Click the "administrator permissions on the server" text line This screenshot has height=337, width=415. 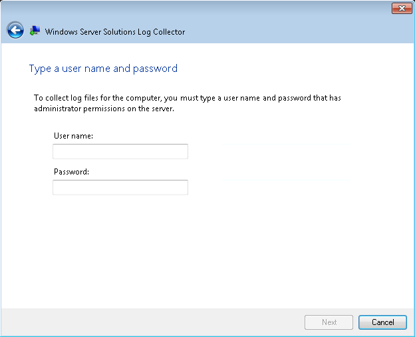(x=104, y=109)
